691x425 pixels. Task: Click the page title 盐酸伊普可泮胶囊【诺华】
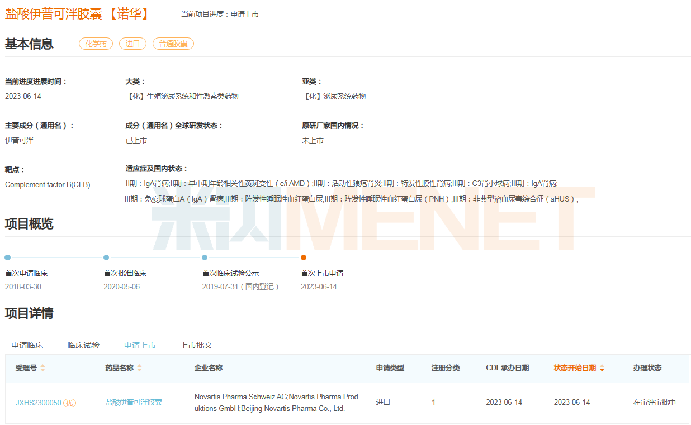(78, 14)
